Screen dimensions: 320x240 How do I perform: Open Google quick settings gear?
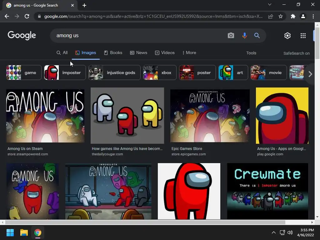[x=287, y=36]
